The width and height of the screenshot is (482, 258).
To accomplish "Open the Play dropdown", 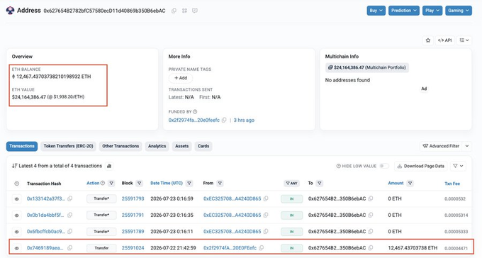I will coord(432,11).
